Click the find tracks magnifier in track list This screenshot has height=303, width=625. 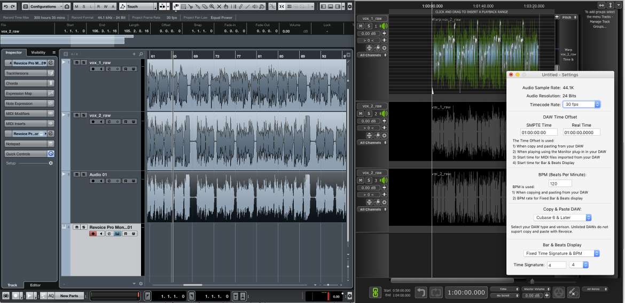[x=141, y=54]
